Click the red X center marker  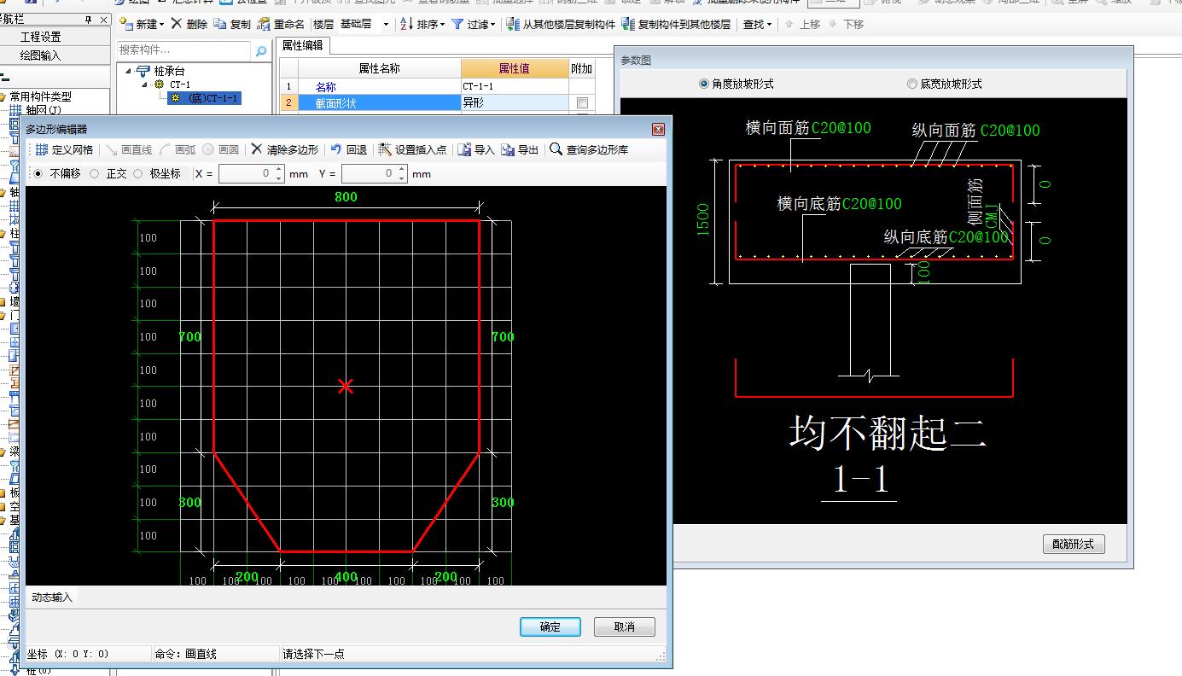coord(345,387)
